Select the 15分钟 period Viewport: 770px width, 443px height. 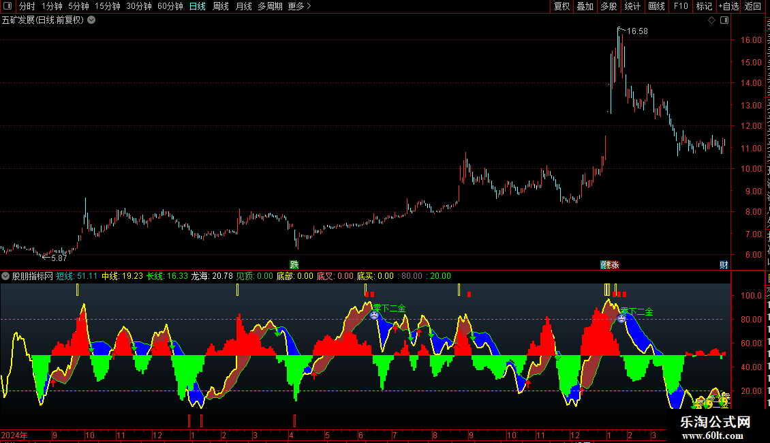[x=108, y=6]
